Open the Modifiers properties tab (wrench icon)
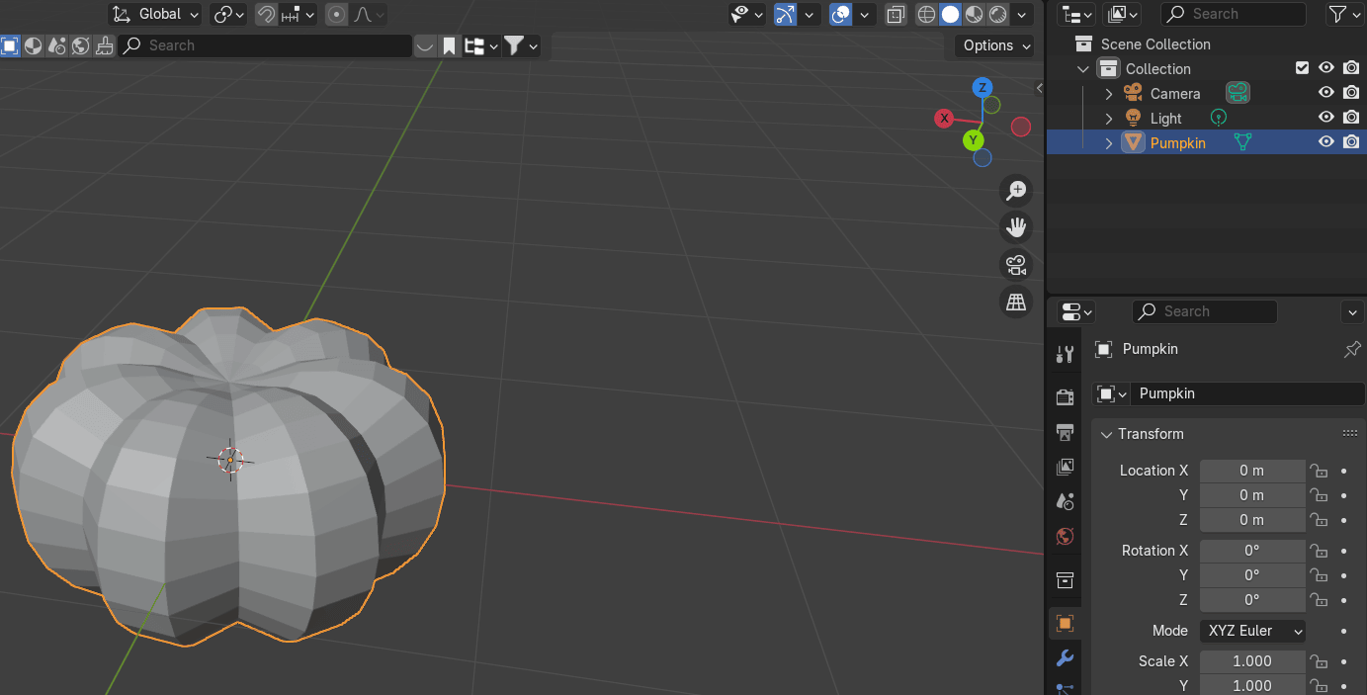This screenshot has height=695, width=1367. pos(1065,657)
